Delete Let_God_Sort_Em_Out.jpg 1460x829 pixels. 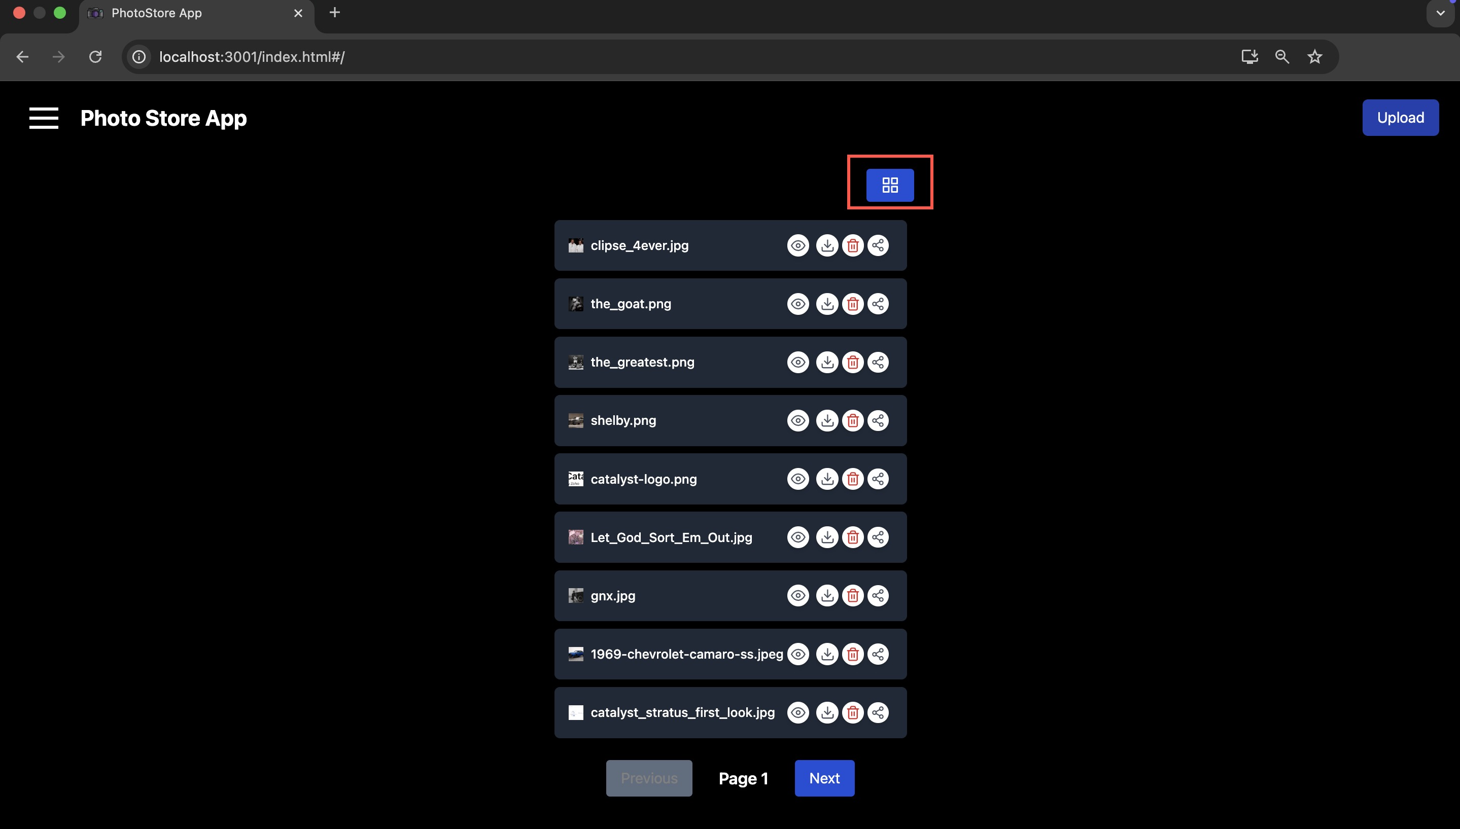click(x=852, y=537)
